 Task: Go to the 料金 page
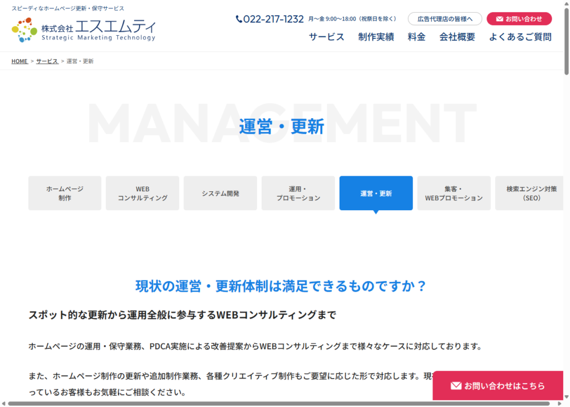(416, 37)
